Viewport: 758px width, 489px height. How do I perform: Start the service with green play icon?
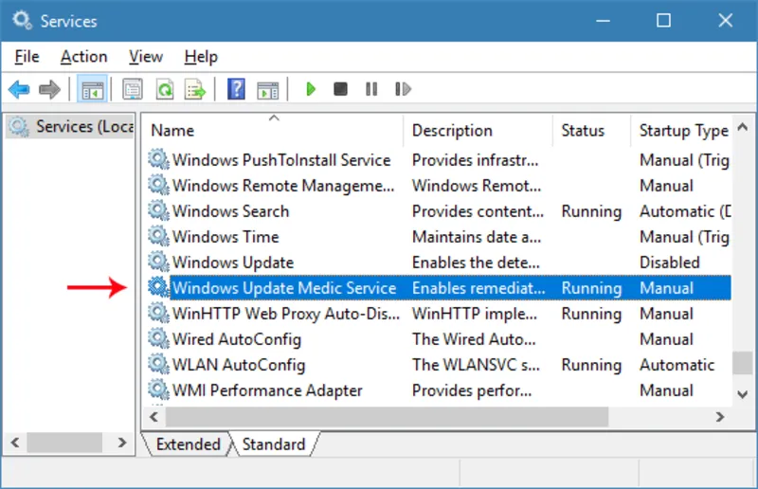pyautogui.click(x=310, y=90)
